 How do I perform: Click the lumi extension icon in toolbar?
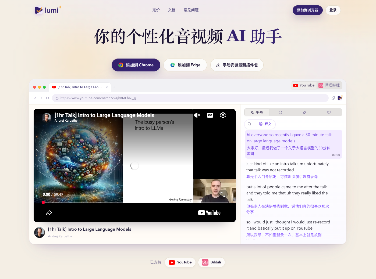coord(340,98)
